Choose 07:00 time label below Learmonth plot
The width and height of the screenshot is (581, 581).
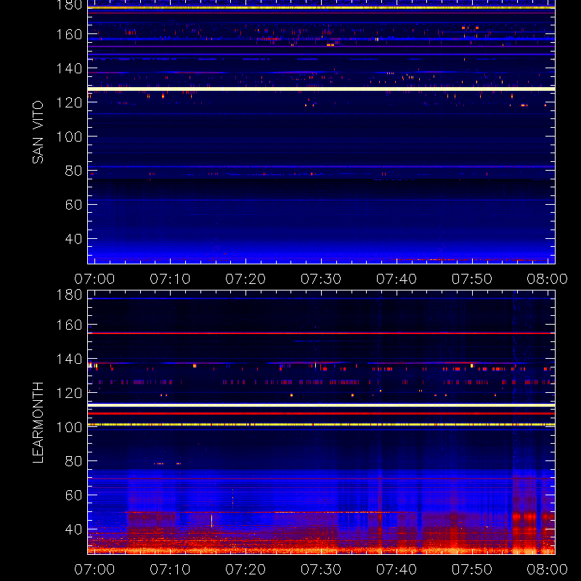pyautogui.click(x=94, y=569)
